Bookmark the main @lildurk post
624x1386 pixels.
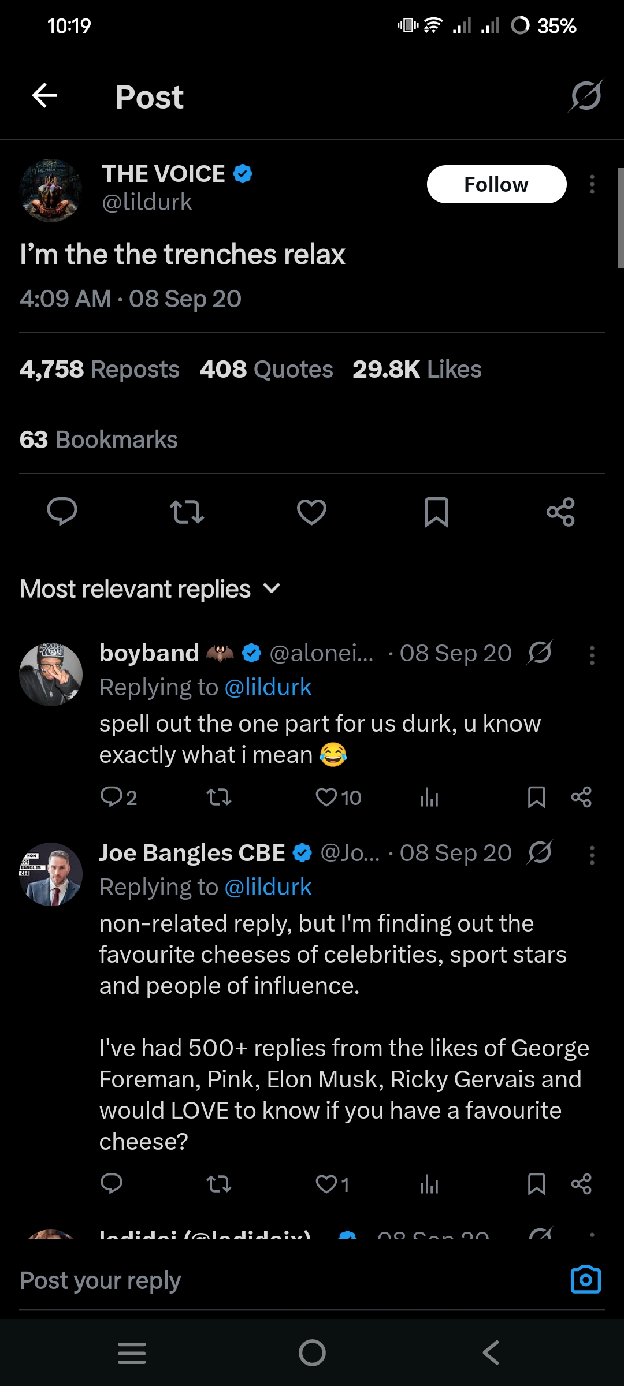[x=436, y=512]
